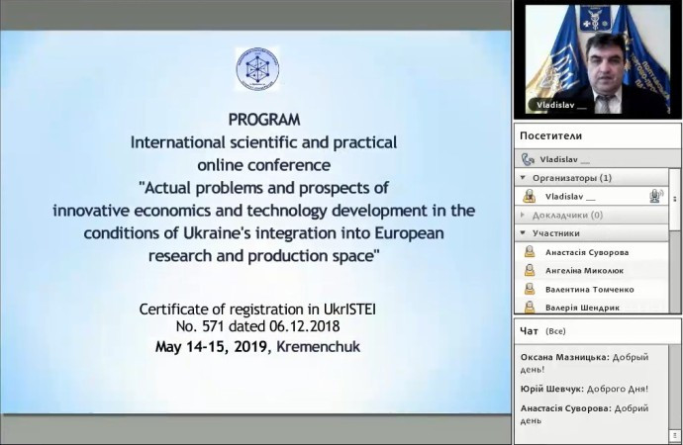Click Оксана Мазницька's chat message

(x=594, y=362)
